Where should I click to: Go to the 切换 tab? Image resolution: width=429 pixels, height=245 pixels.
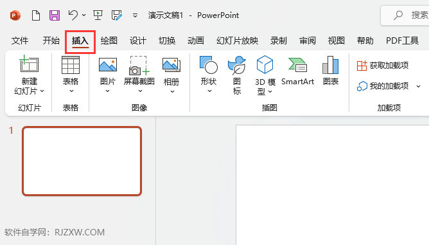coord(167,41)
